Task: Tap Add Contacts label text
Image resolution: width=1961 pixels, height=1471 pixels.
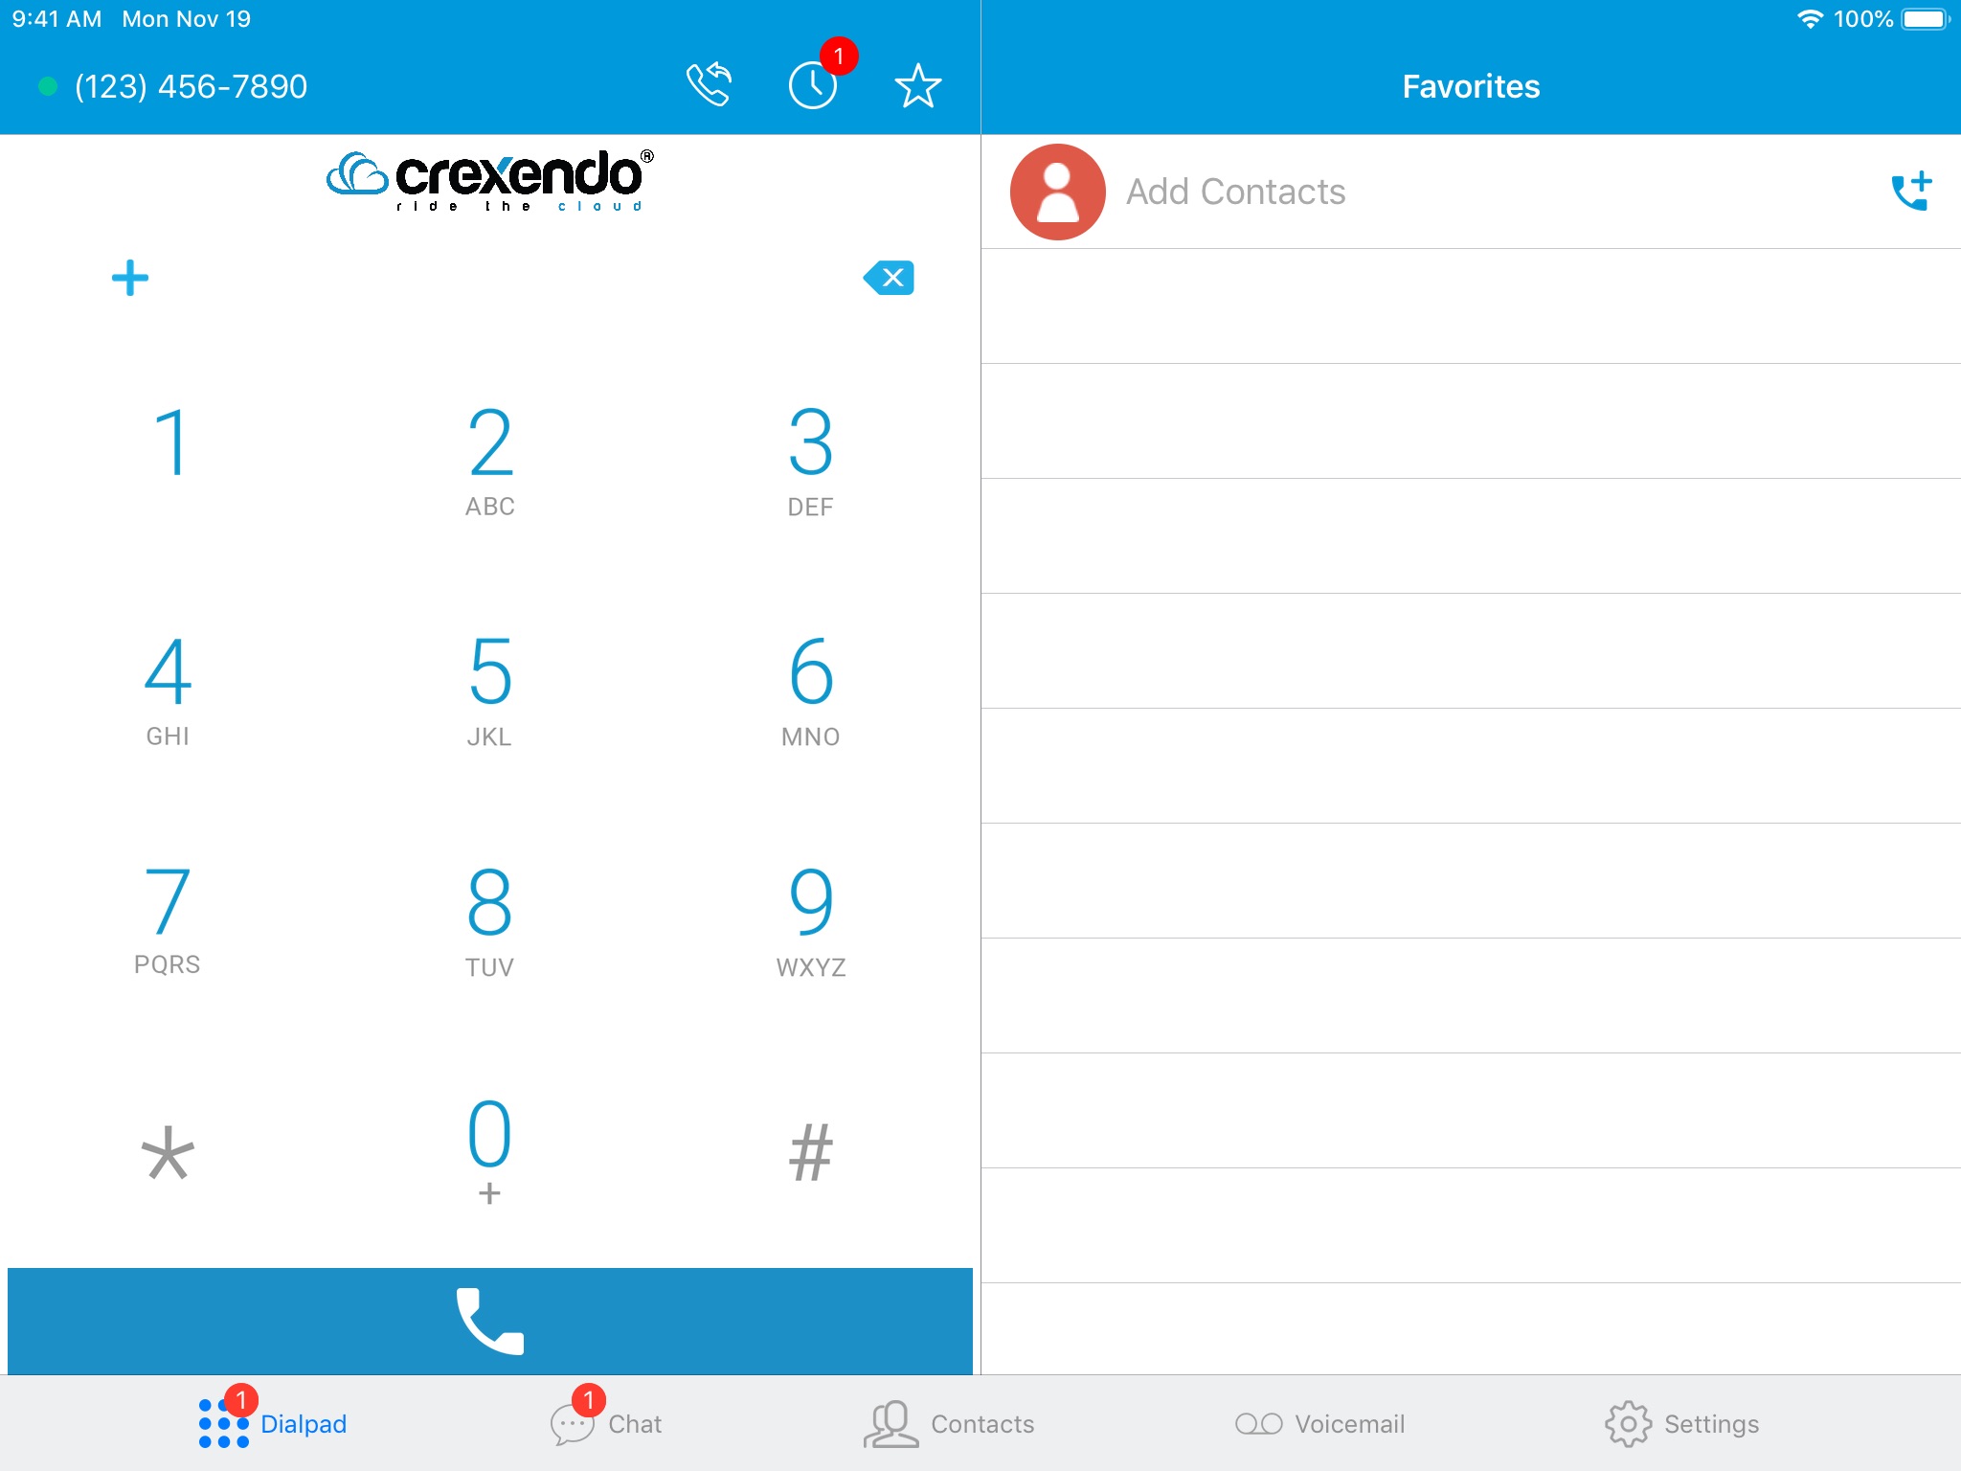Action: (x=1233, y=190)
